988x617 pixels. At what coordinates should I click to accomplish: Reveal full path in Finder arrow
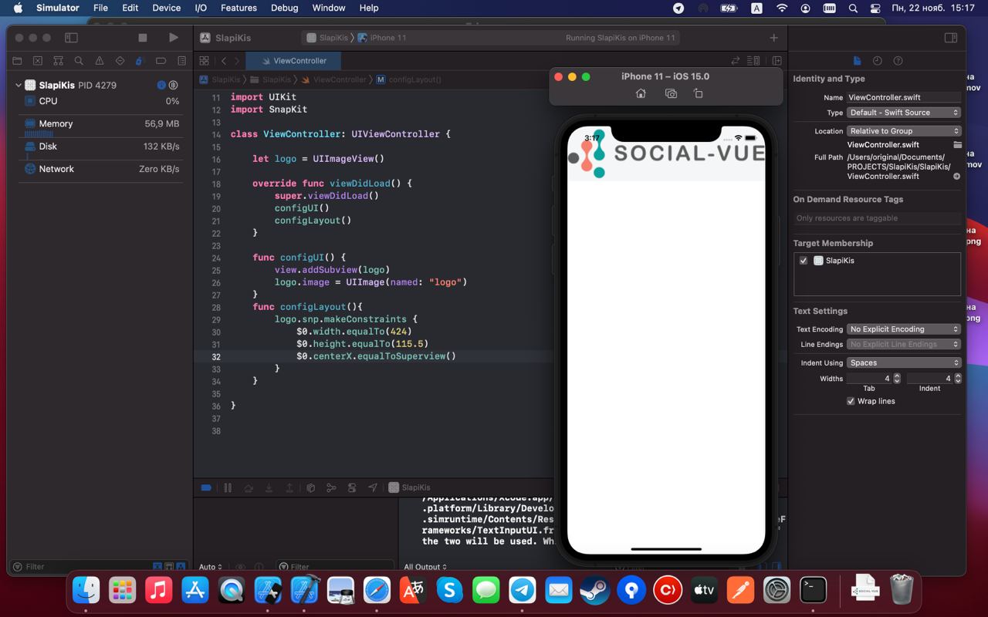click(957, 177)
